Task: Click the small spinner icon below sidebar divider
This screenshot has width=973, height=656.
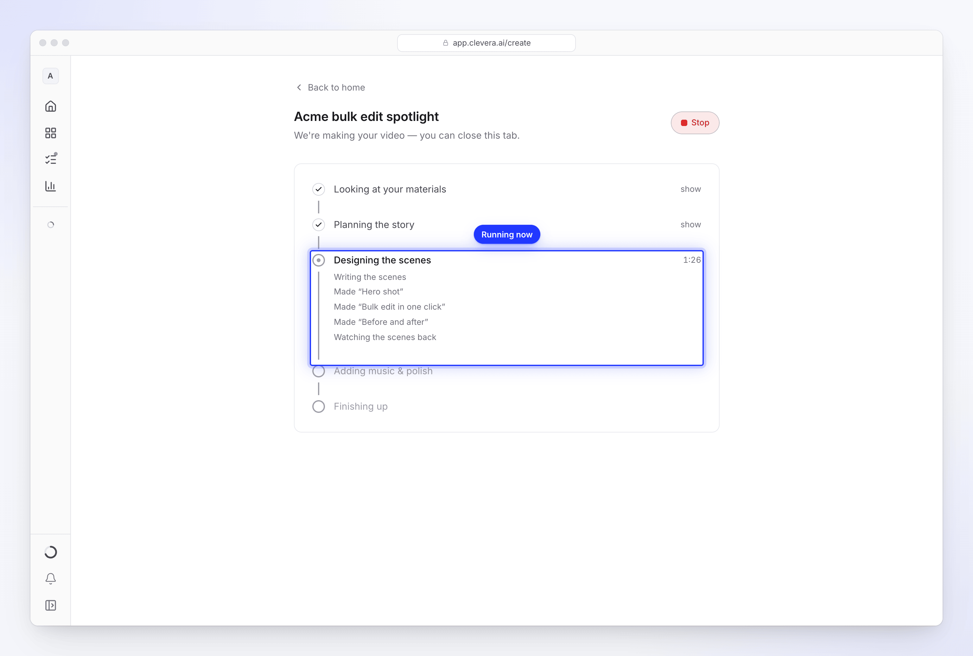Action: click(51, 225)
